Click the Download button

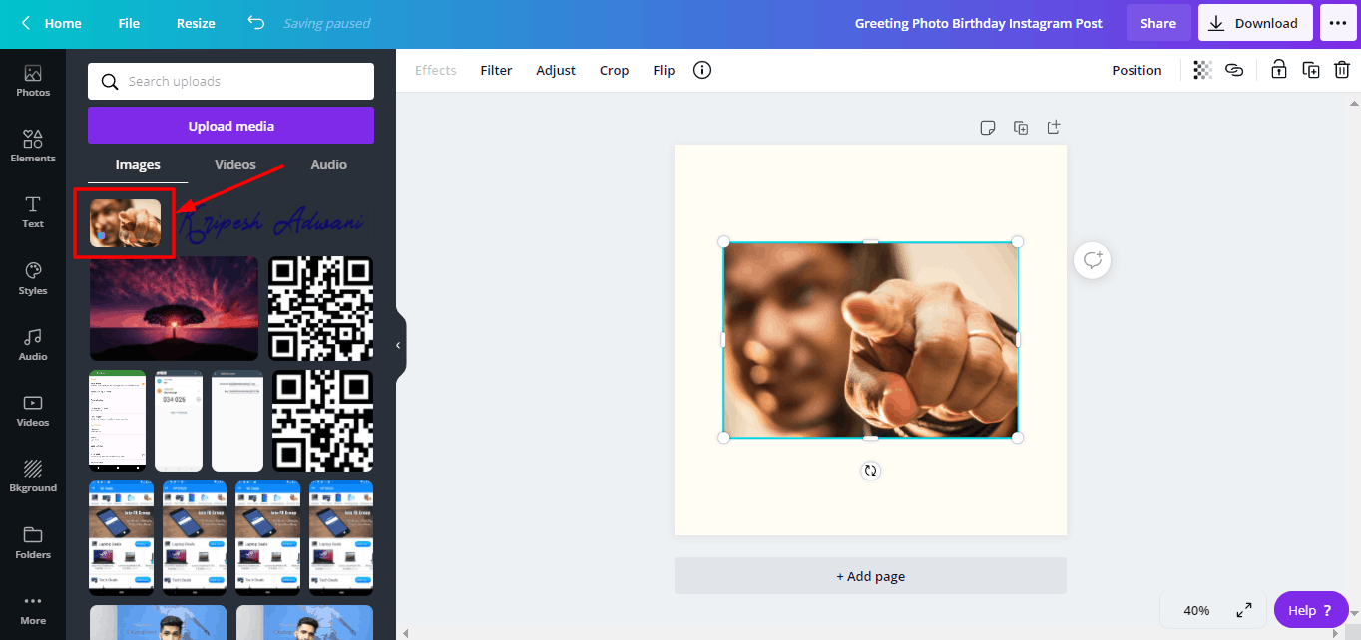tap(1255, 23)
